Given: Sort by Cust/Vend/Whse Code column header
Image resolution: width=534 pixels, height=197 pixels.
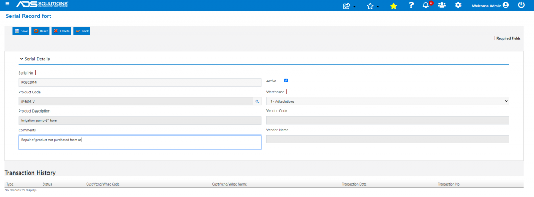Looking at the screenshot, I should pyautogui.click(x=103, y=184).
